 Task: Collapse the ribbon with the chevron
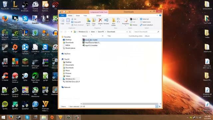tap(157, 15)
